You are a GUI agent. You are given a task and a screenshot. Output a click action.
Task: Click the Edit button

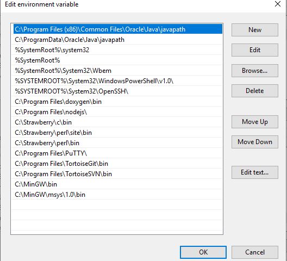pos(255,50)
